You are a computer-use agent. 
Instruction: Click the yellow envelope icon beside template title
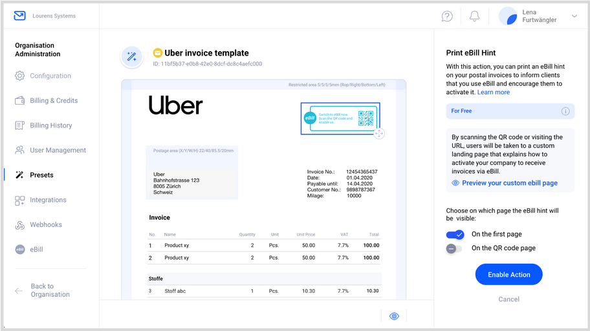pos(158,53)
